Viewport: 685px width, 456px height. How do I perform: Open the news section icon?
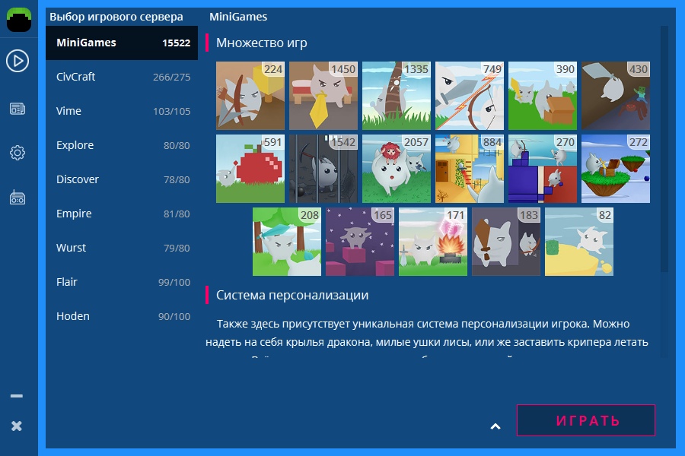18,109
